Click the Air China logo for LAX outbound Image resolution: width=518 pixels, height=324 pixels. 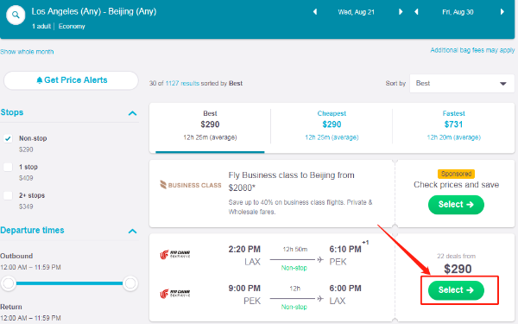[174, 254]
